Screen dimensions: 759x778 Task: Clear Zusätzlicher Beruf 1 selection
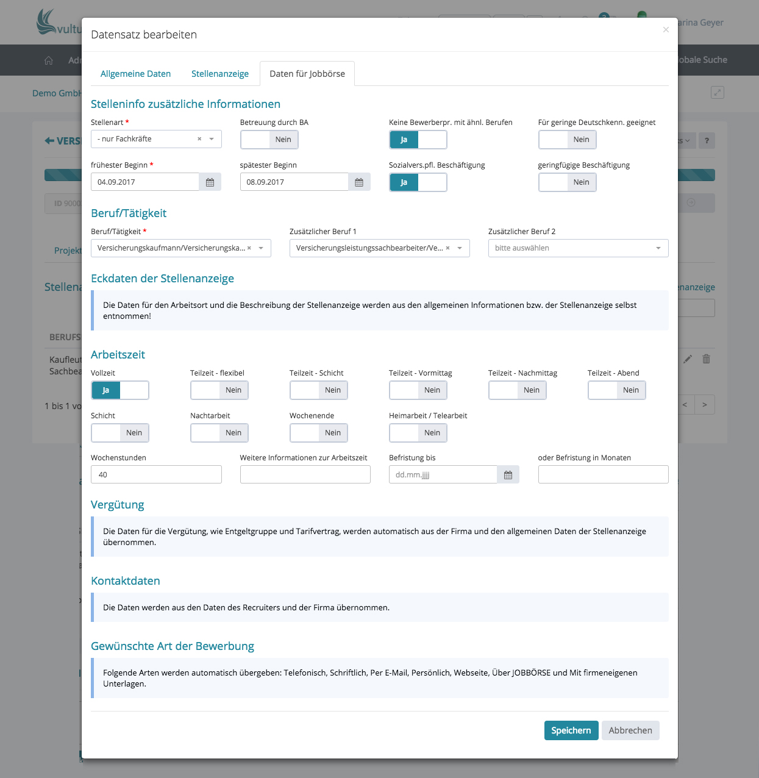[x=448, y=248]
